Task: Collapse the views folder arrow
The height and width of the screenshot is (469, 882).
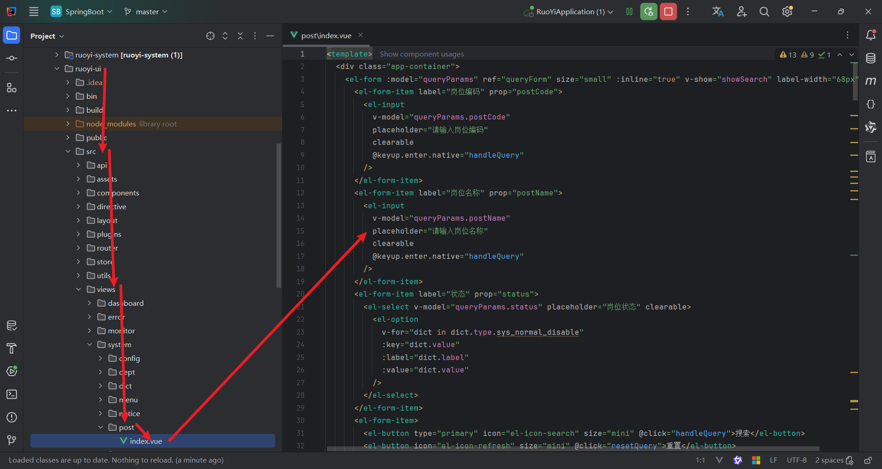Action: tap(79, 289)
